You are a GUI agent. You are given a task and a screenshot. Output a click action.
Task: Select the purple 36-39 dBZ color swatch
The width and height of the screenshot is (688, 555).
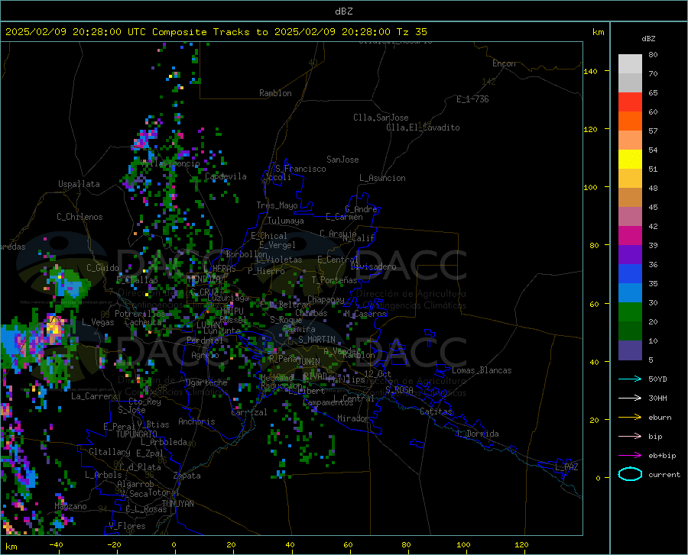coord(630,255)
